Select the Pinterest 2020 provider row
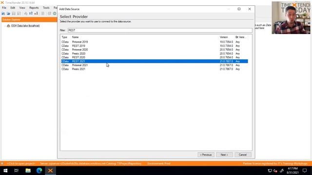312x175 pixels. click(x=155, y=50)
